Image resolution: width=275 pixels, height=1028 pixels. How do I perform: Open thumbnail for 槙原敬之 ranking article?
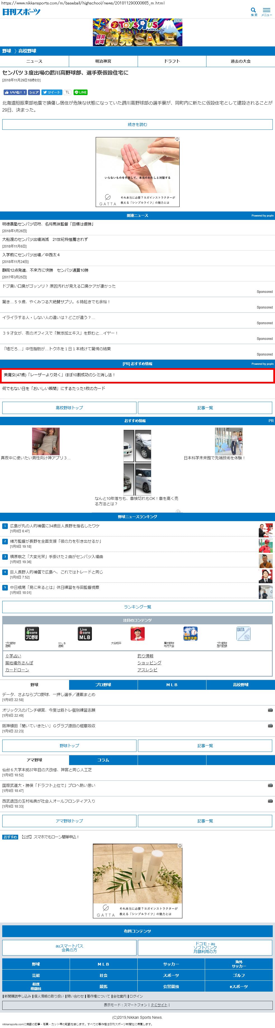point(265,561)
